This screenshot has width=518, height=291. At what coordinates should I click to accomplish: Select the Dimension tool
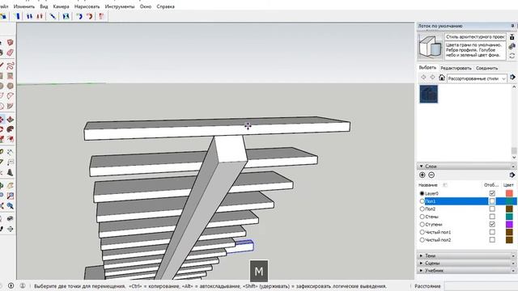pyautogui.click(x=11, y=152)
